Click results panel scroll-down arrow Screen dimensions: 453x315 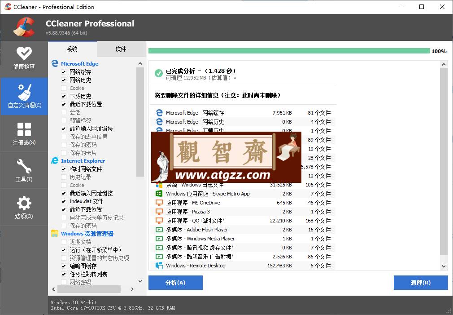click(444, 266)
